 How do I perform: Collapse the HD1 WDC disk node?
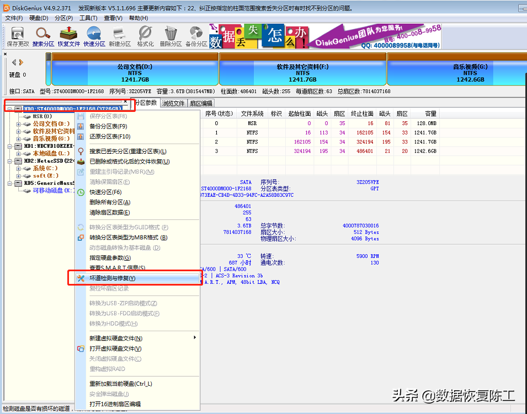click(10, 146)
